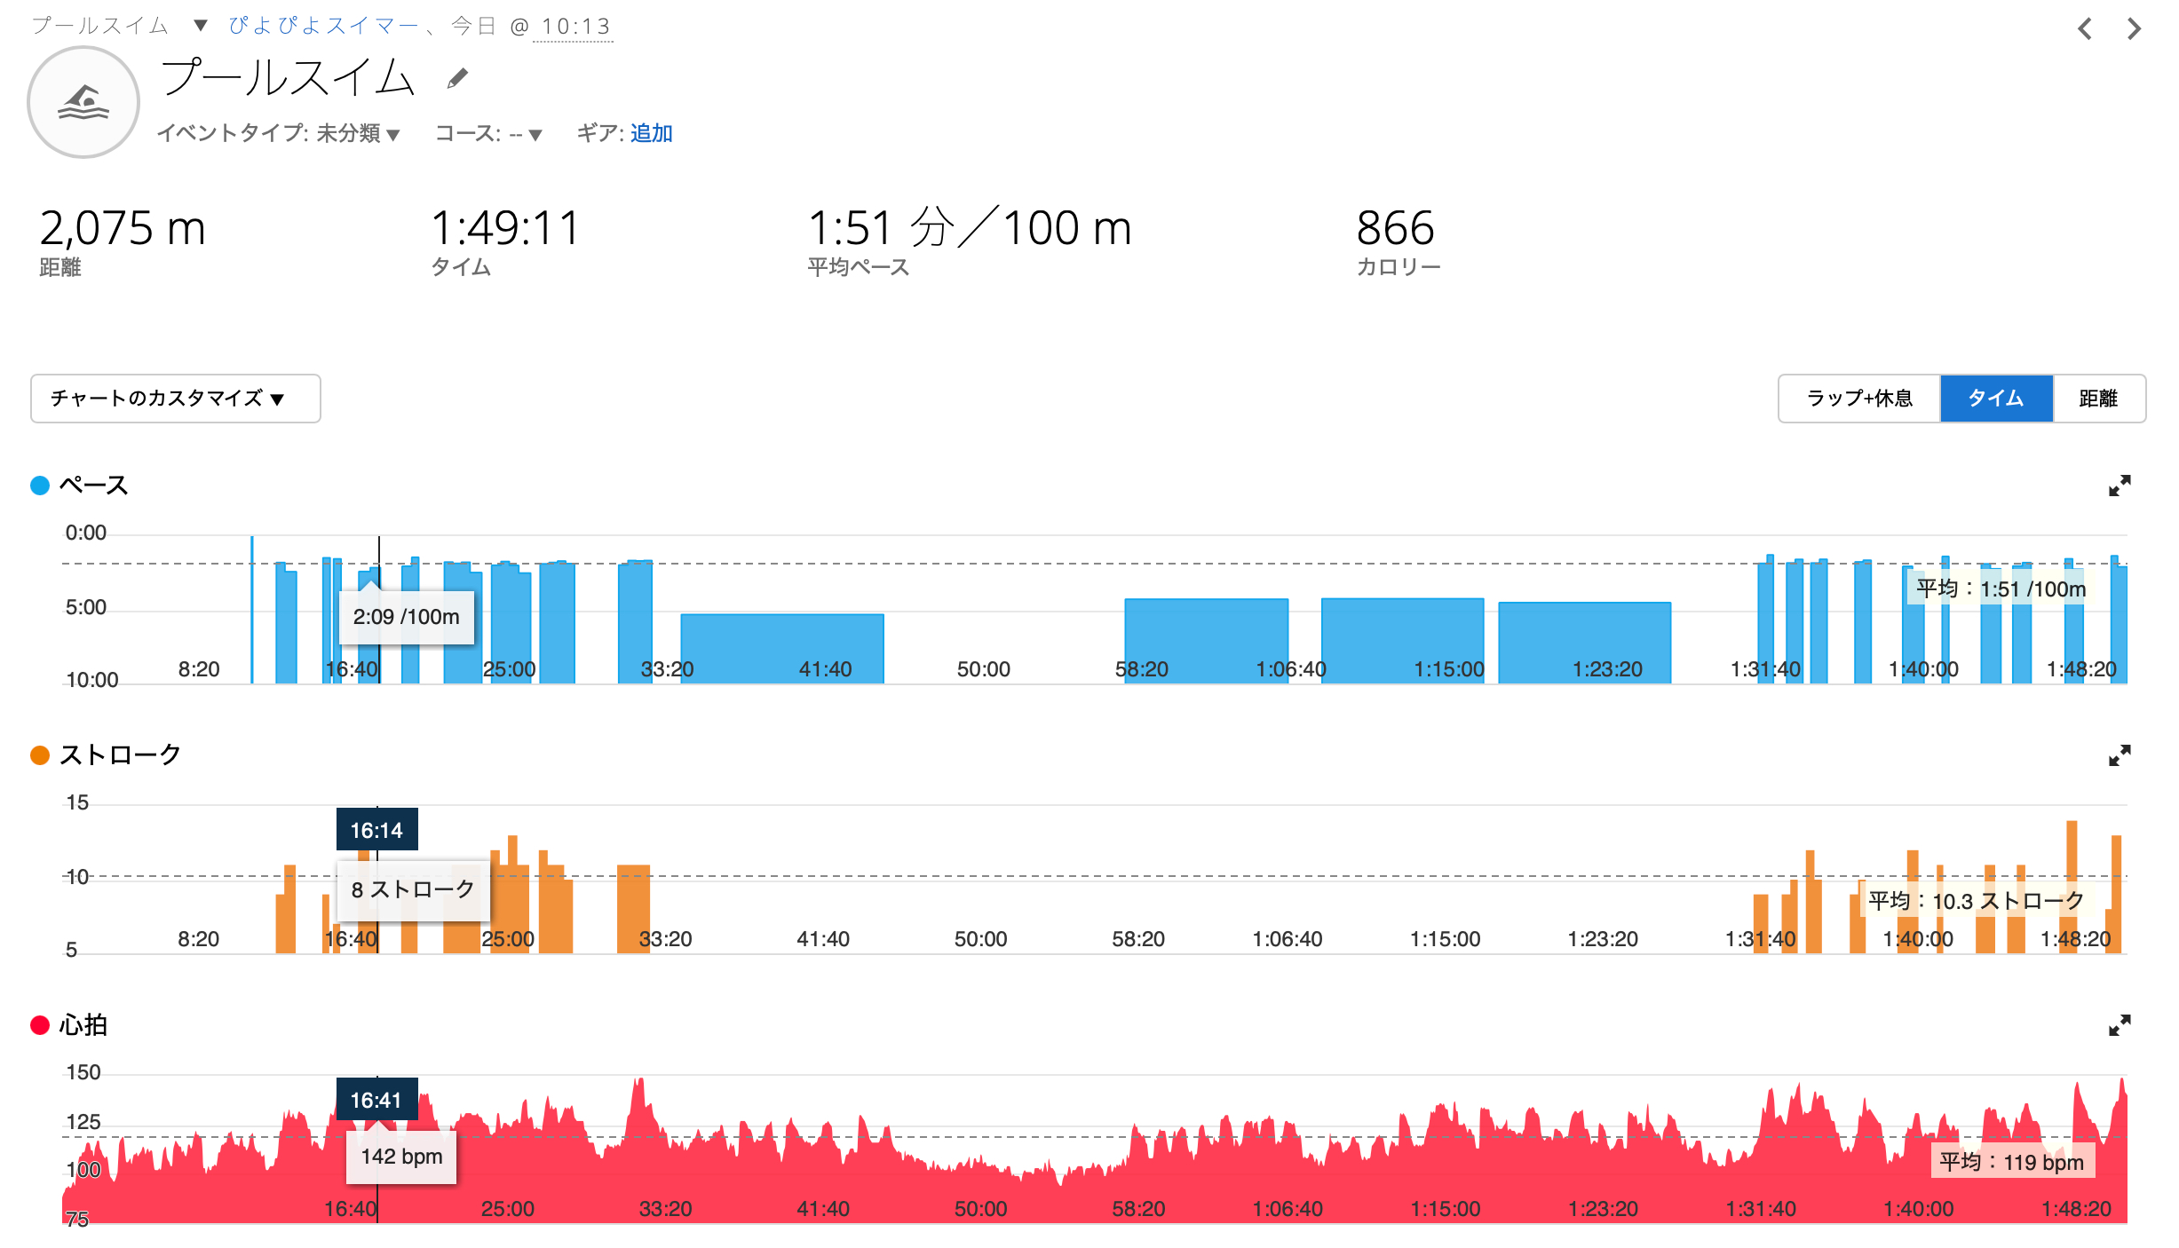This screenshot has width=2179, height=1248.
Task: Edit activity title with pencil icon
Action: pos(457,79)
